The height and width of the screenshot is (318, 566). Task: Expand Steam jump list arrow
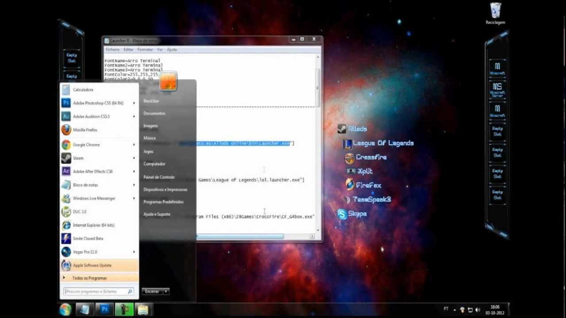click(134, 158)
